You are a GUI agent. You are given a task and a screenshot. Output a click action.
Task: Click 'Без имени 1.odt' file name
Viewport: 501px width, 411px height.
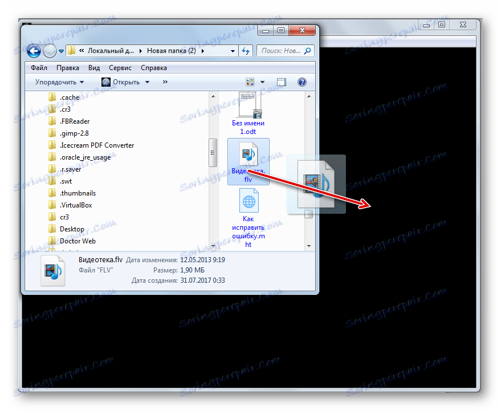pyautogui.click(x=249, y=127)
